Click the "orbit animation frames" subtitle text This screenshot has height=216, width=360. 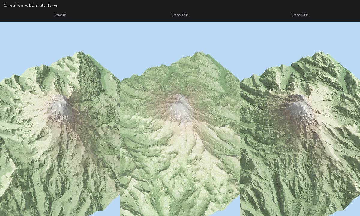click(42, 5)
